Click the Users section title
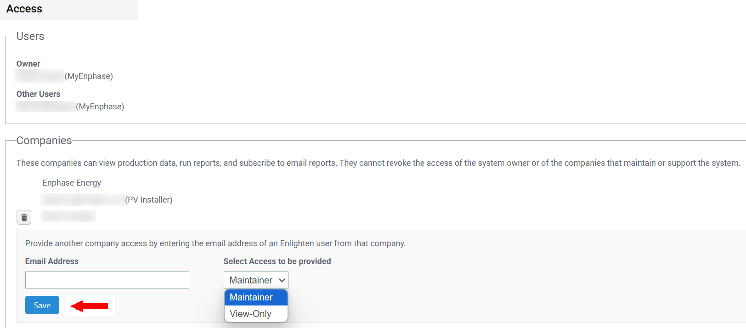 [30, 36]
